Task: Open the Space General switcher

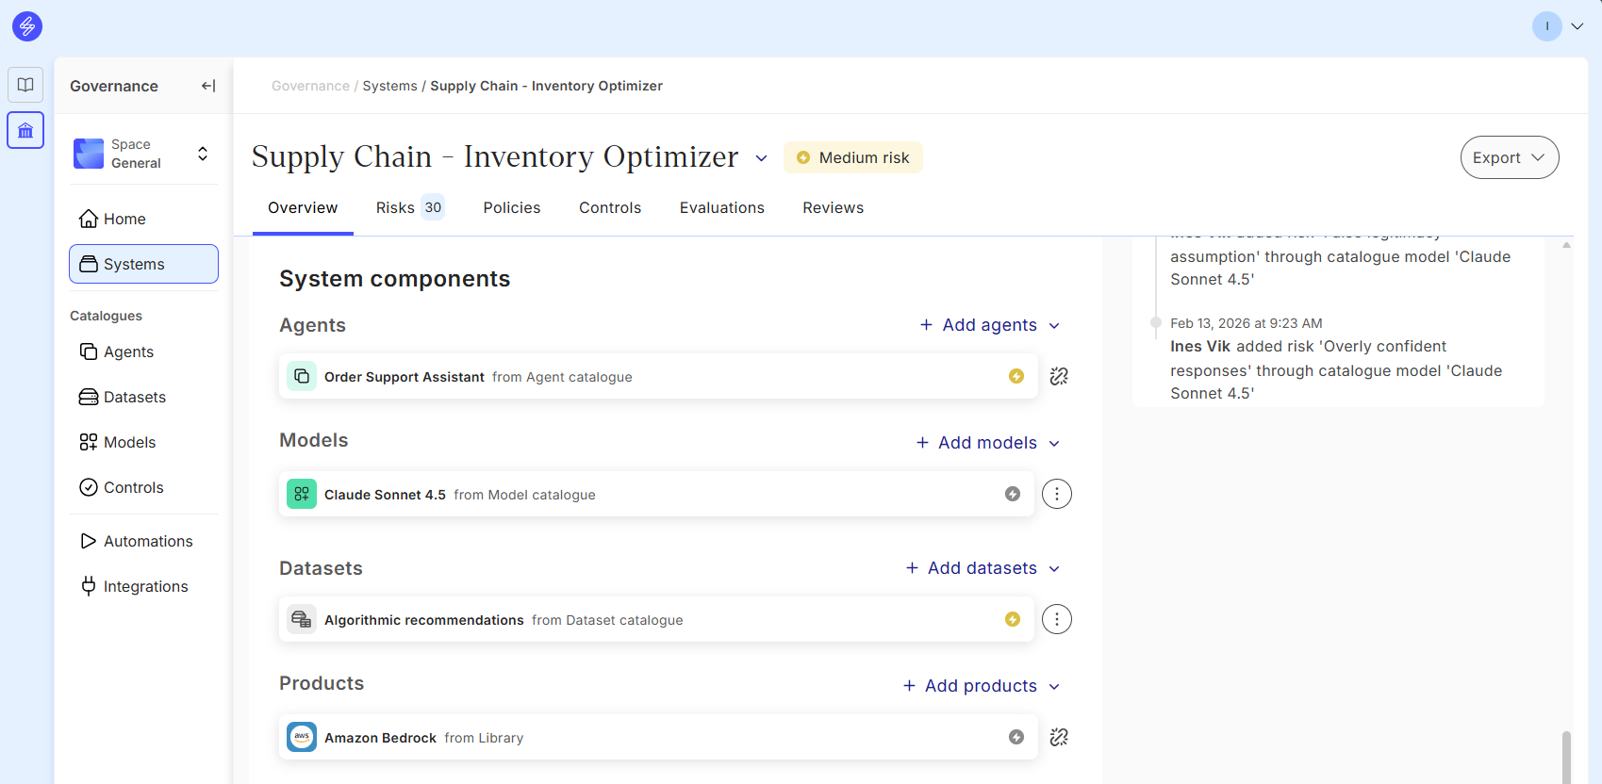Action: coord(143,154)
